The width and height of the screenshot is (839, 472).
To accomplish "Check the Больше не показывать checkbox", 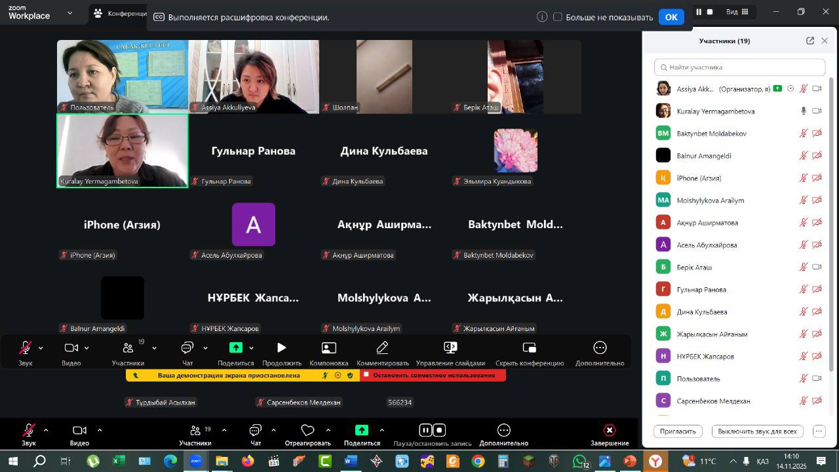I will 558,17.
